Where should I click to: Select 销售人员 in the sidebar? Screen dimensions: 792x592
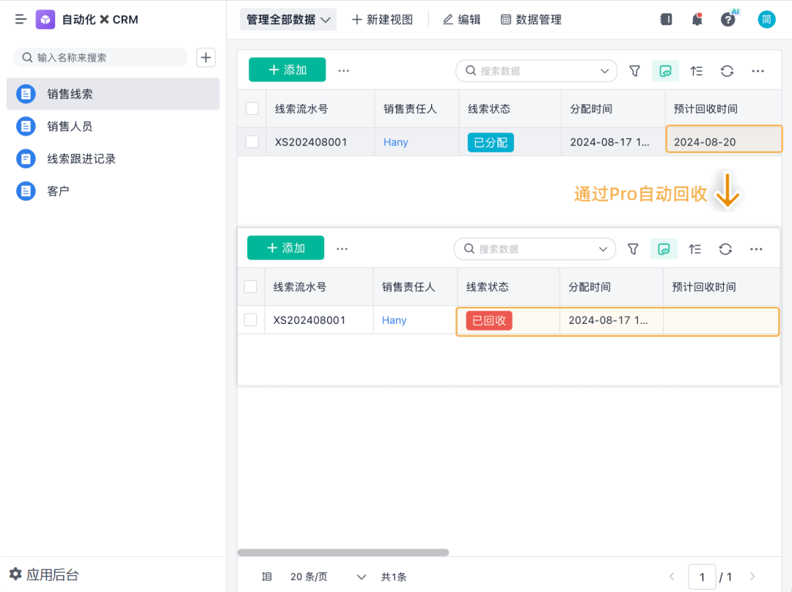(x=70, y=126)
